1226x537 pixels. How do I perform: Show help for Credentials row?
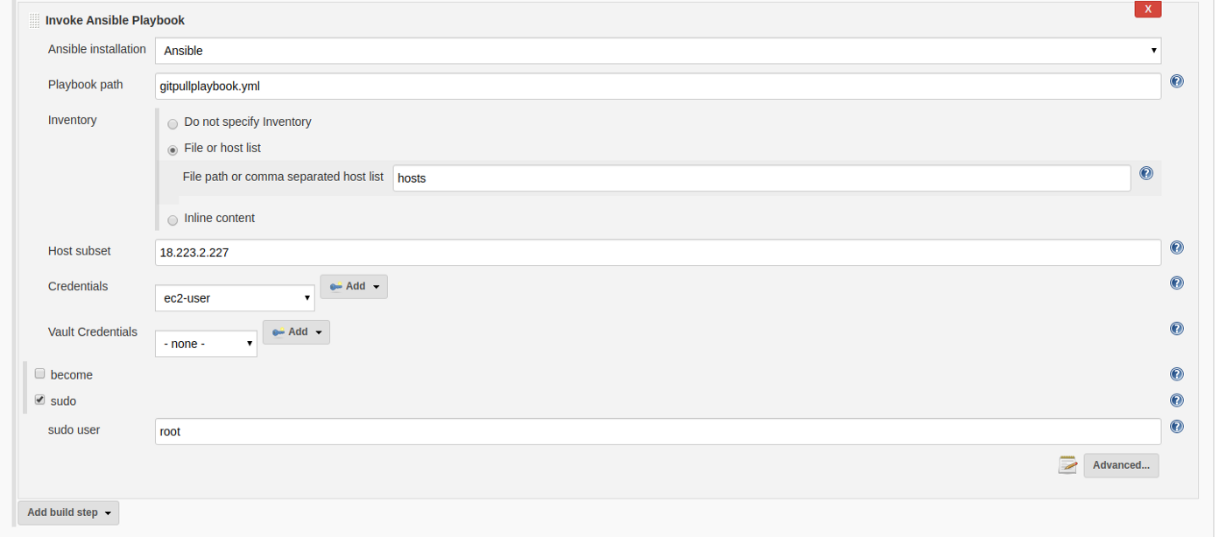point(1177,282)
